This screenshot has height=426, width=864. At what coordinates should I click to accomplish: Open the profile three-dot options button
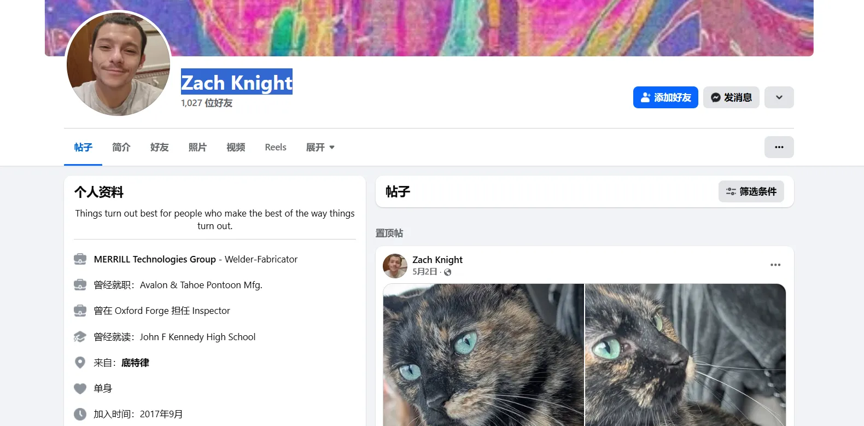click(779, 147)
